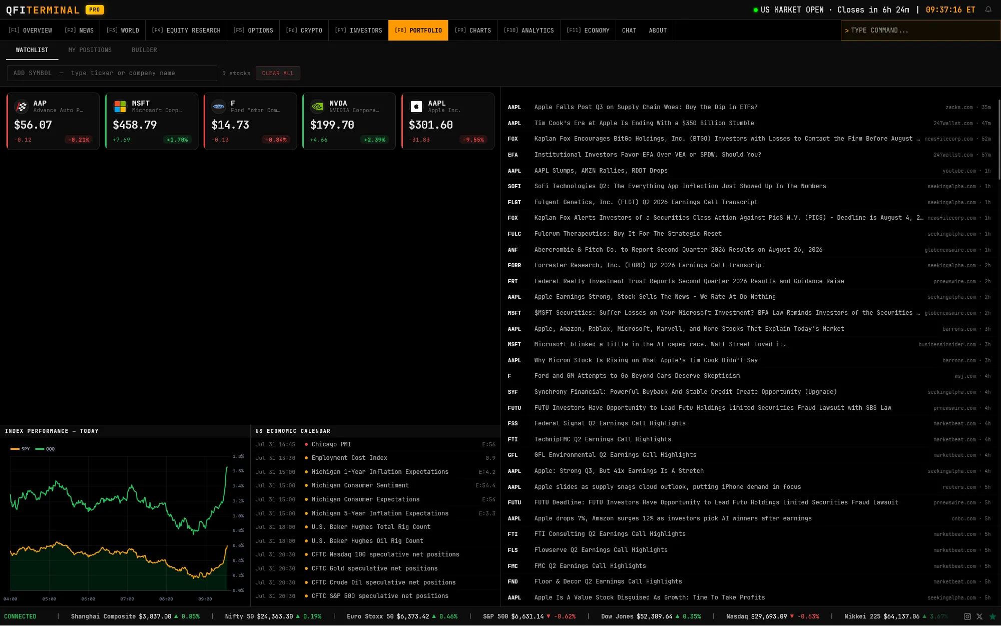This screenshot has width=1001, height=626.
Task: Open the Overview tab
Action: coord(30,31)
